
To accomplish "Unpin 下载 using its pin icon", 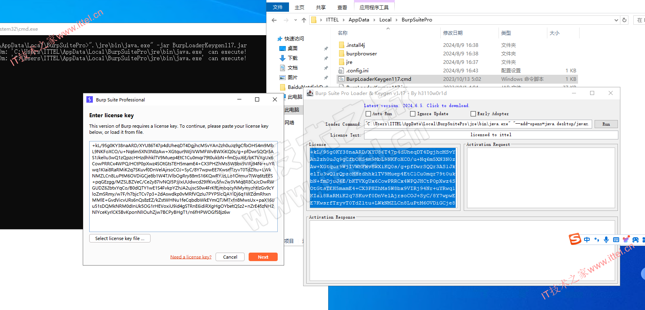I will [326, 58].
